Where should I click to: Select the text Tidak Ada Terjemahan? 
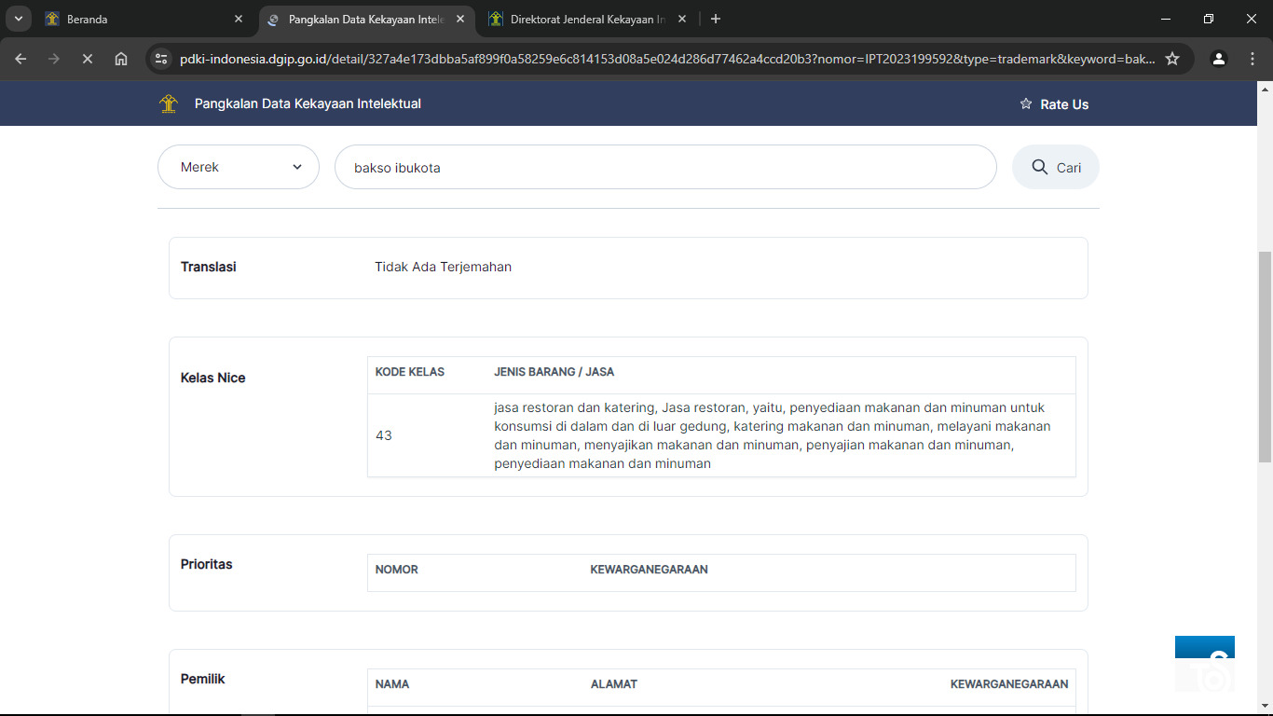tap(444, 267)
